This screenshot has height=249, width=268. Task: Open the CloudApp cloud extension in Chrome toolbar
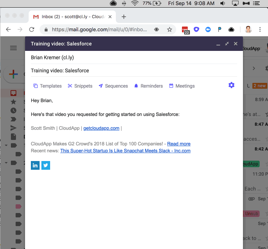(x=231, y=29)
